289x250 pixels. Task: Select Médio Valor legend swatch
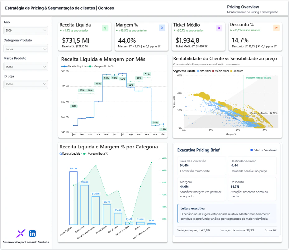pos(213,71)
